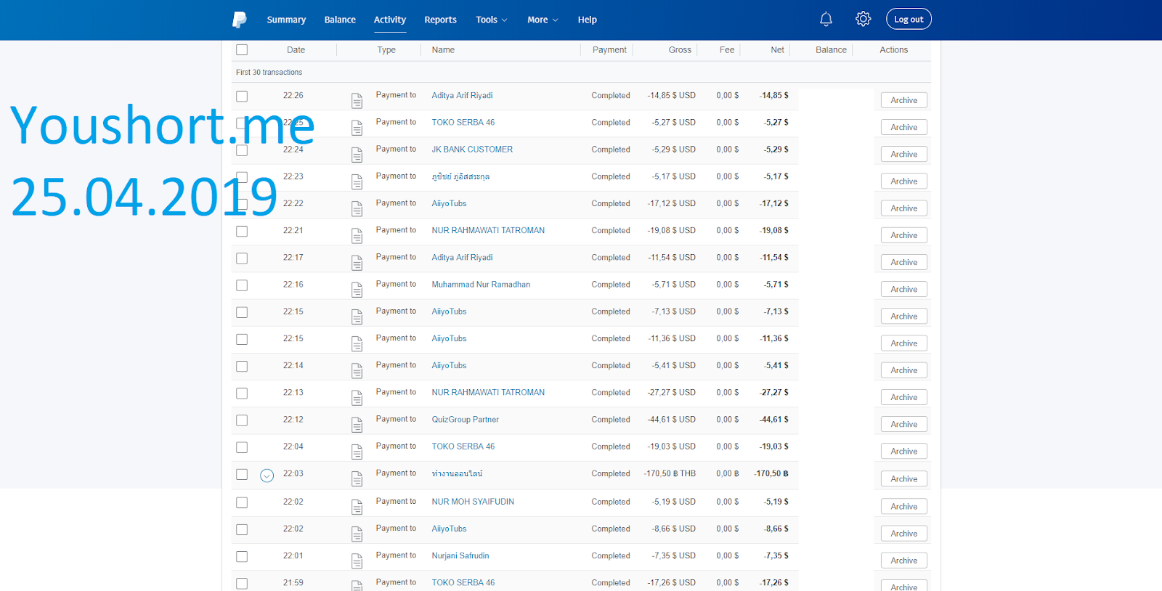Click the -170,50 ฿ THB gross amount

670,474
